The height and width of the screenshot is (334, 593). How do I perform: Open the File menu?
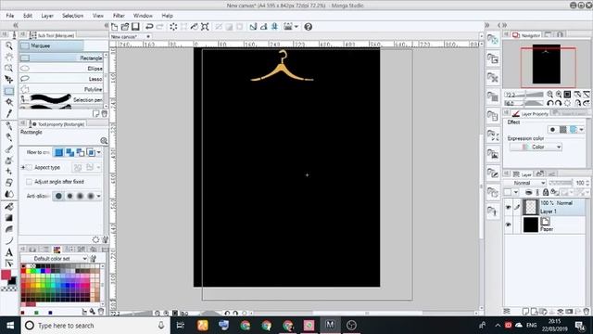10,16
